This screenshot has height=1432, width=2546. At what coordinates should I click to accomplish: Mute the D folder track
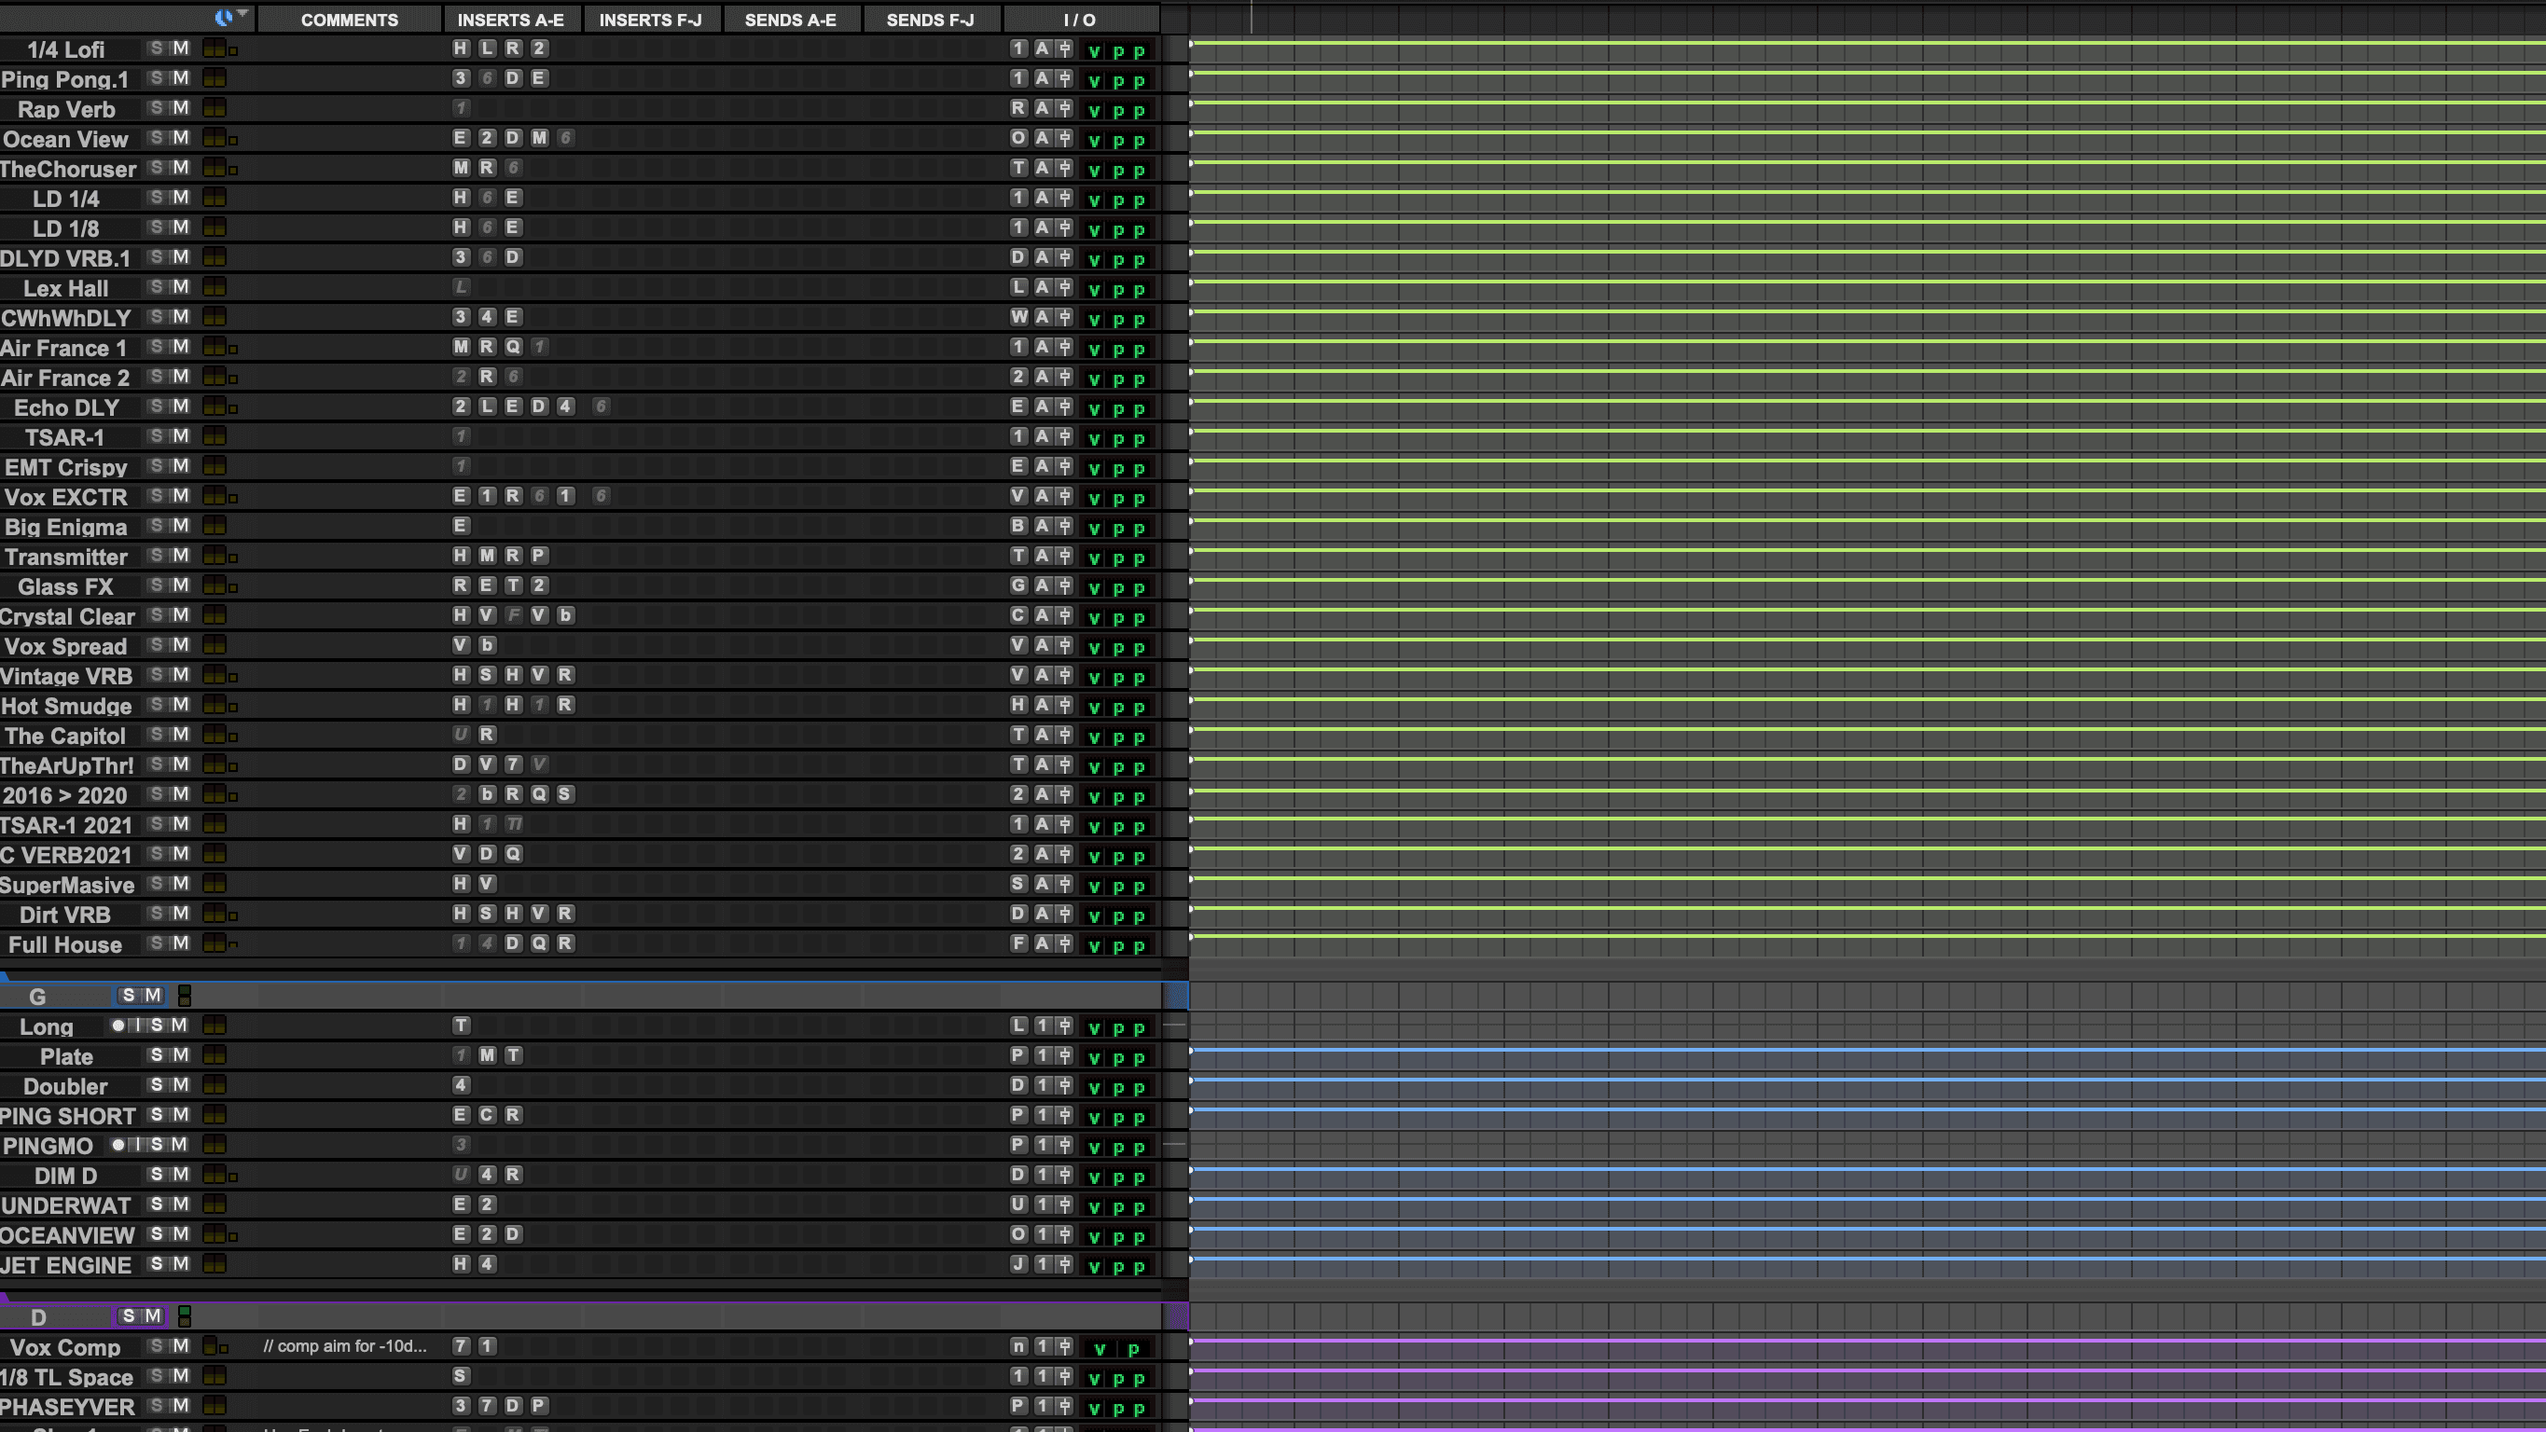click(152, 1316)
